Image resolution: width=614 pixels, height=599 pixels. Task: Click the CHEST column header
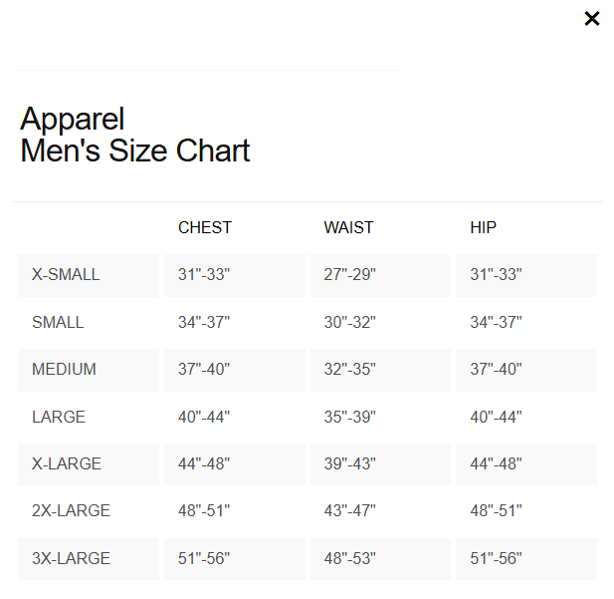(x=205, y=227)
